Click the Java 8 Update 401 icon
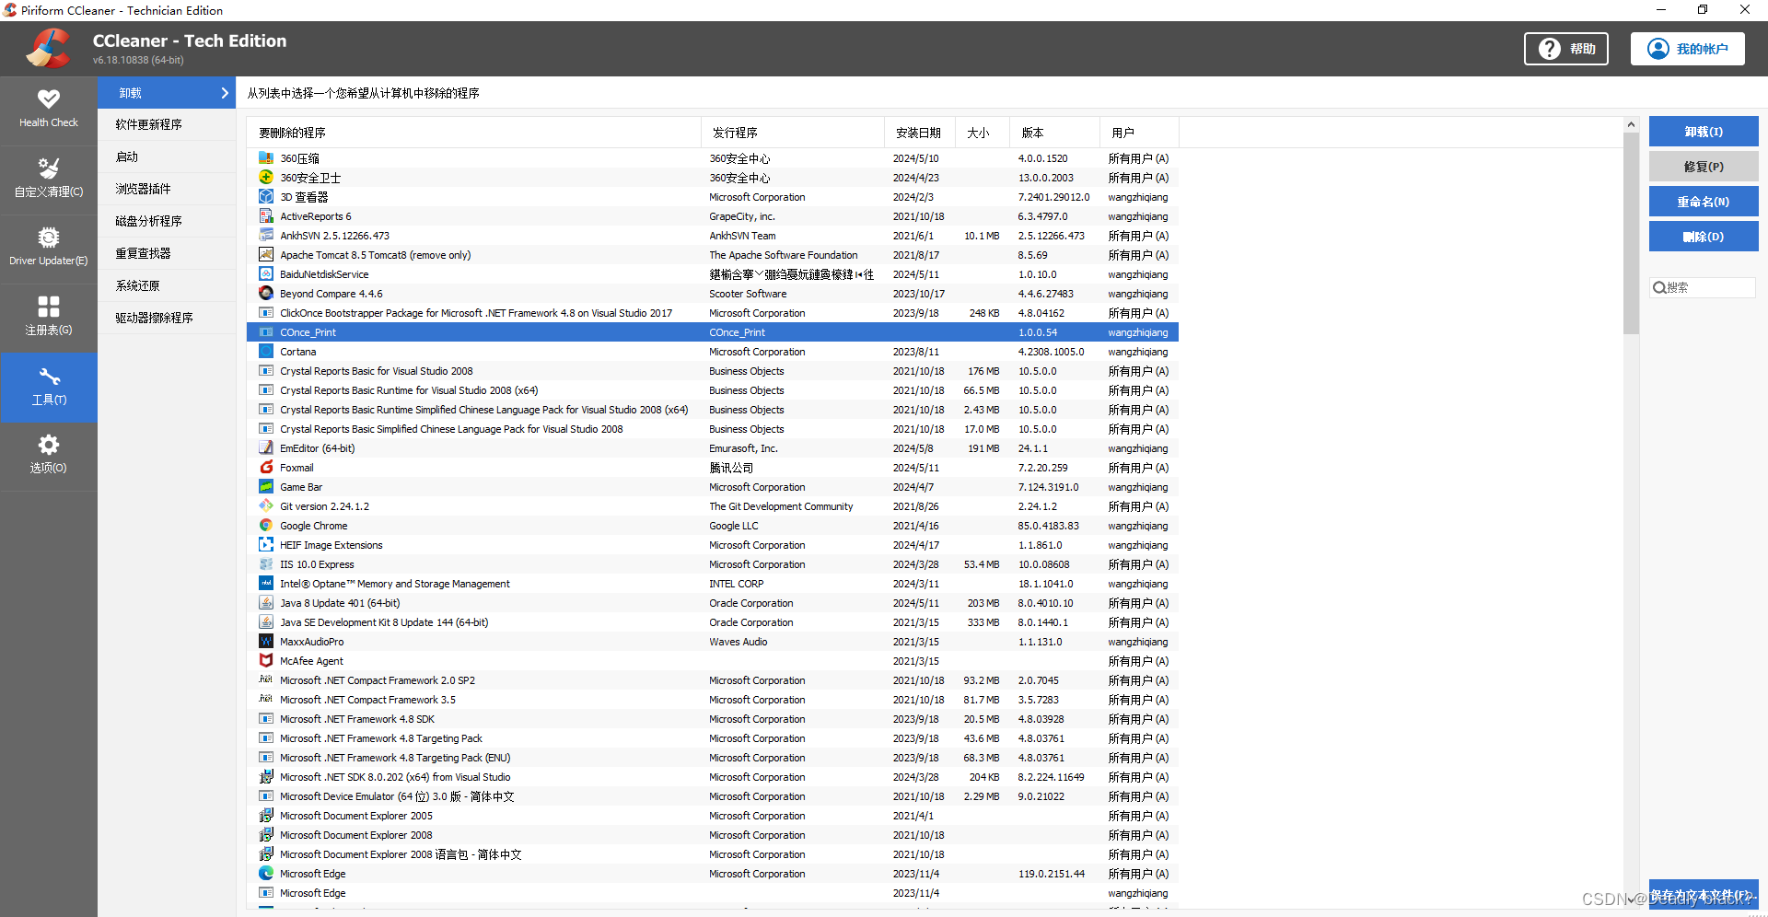The width and height of the screenshot is (1768, 917). (266, 603)
